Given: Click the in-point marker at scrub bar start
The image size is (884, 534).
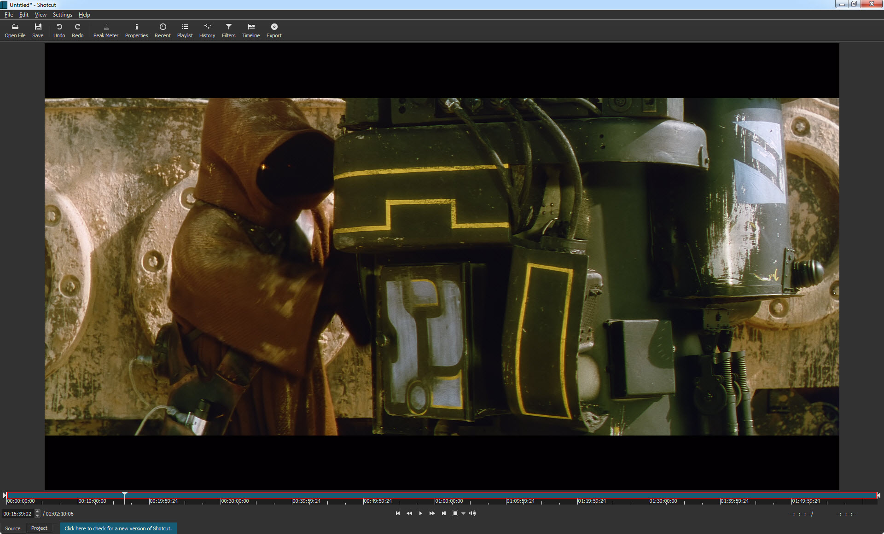Looking at the screenshot, I should (x=5, y=495).
